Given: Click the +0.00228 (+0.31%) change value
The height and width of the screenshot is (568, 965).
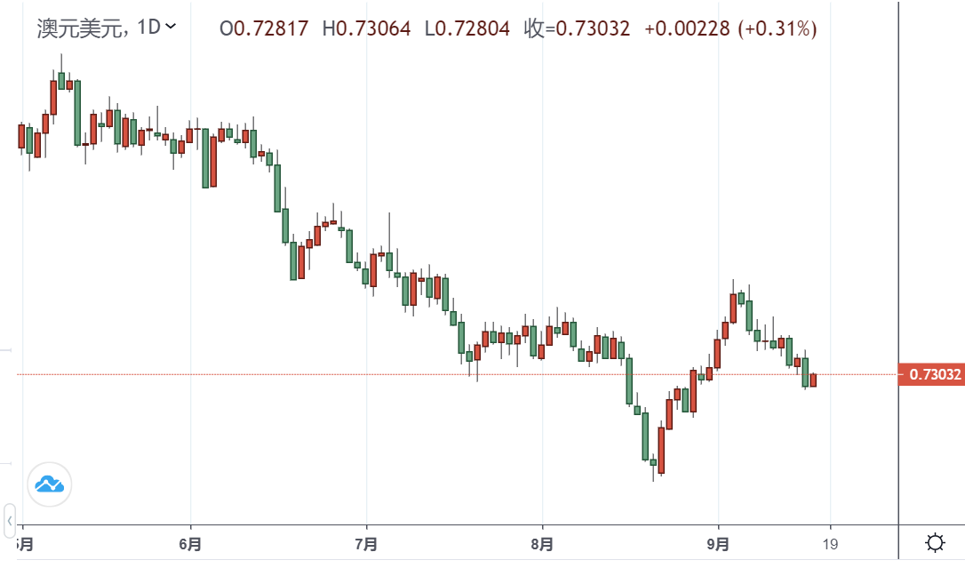Looking at the screenshot, I should [730, 28].
